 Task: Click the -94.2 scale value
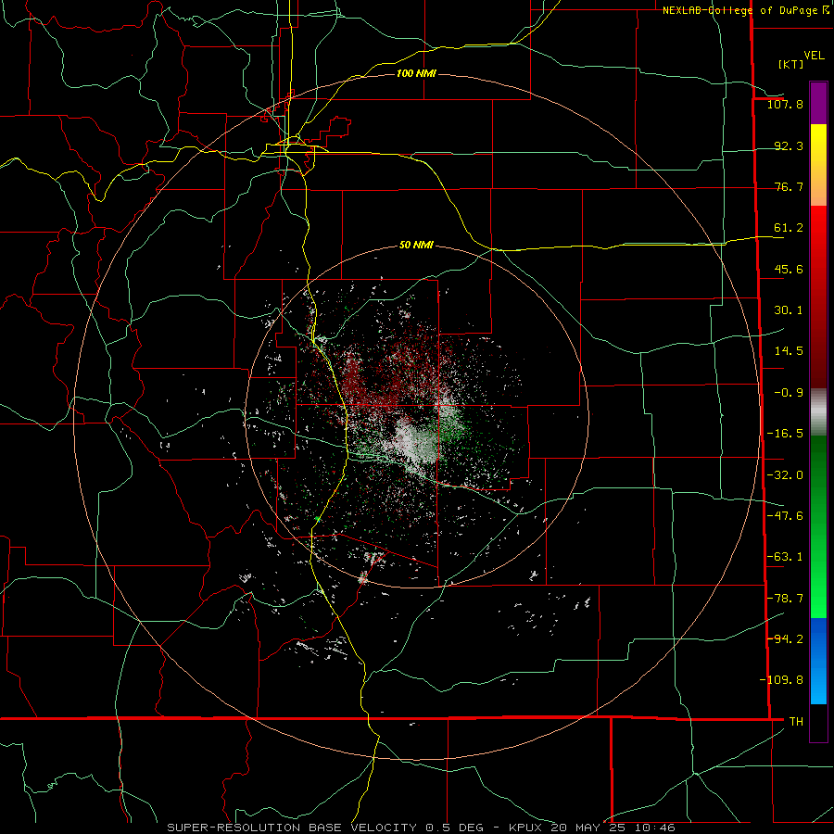pyautogui.click(x=785, y=638)
